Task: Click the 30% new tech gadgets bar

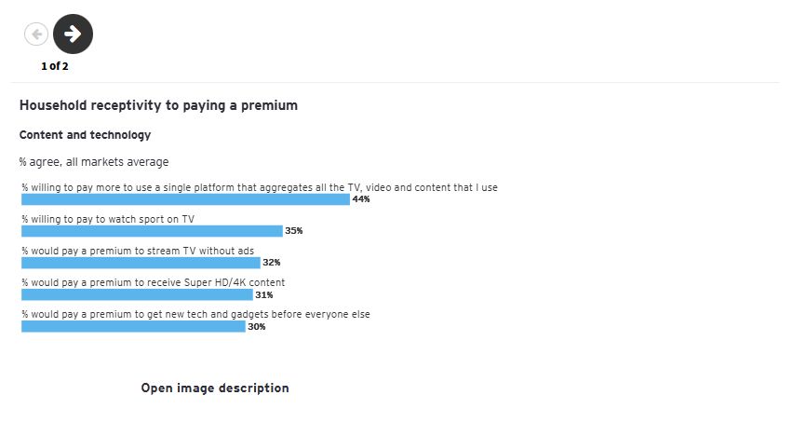Action: pos(133,326)
